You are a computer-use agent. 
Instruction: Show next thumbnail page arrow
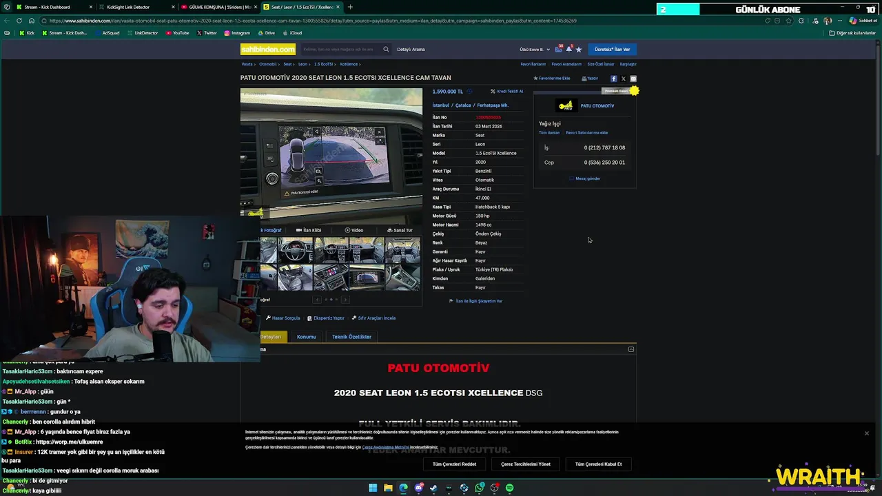[x=345, y=300]
